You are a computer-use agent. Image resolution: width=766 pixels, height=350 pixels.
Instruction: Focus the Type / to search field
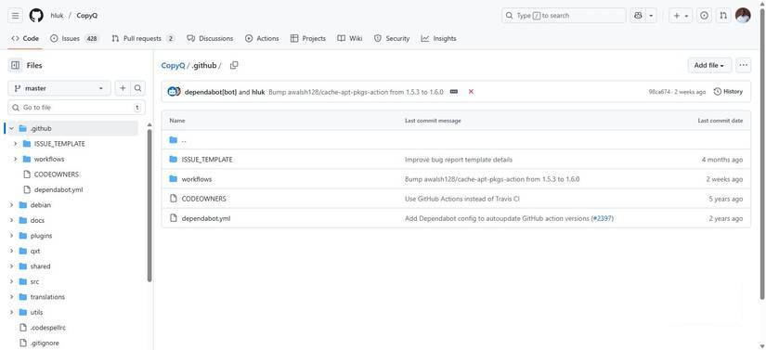pos(564,16)
